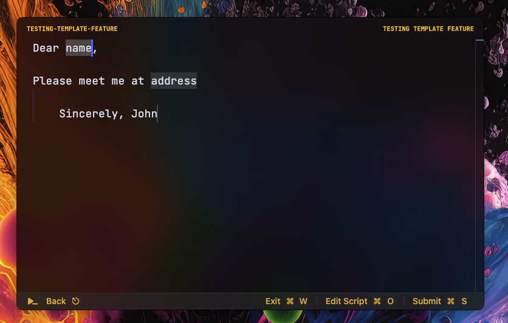Viewport: 508px width, 323px height.
Task: Click the TESTING-TEMPLATE-FEATURE script name label
Action: (72, 29)
